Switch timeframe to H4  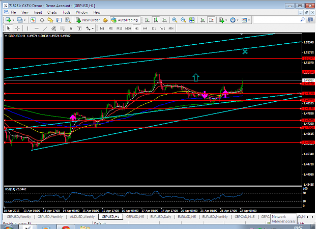click(x=145, y=28)
